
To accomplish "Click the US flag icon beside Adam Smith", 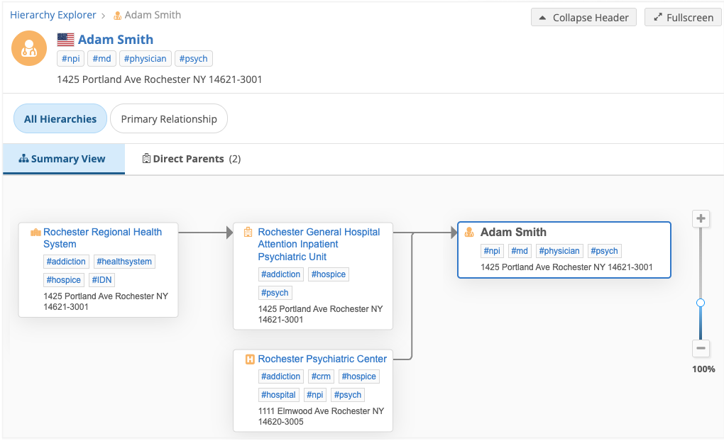I will [x=65, y=40].
